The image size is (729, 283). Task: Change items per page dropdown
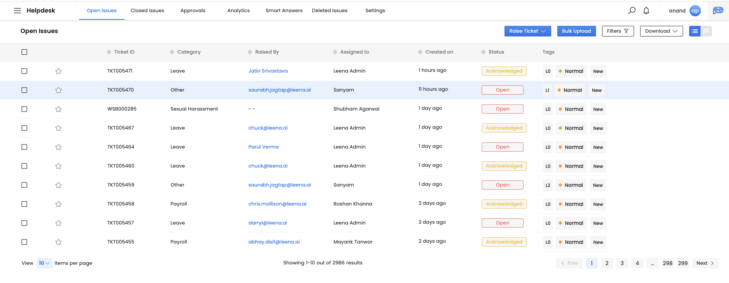44,263
